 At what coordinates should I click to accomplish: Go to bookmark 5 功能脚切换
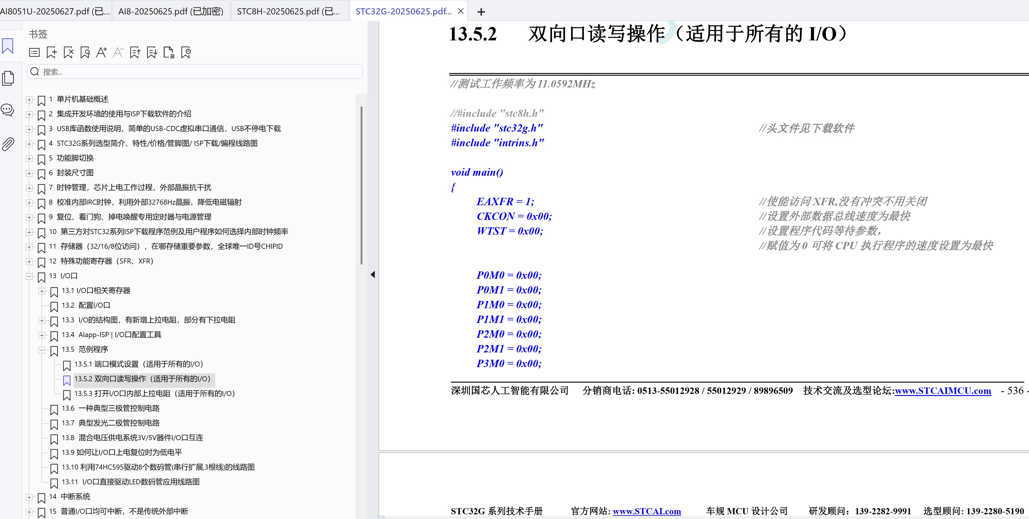click(71, 158)
